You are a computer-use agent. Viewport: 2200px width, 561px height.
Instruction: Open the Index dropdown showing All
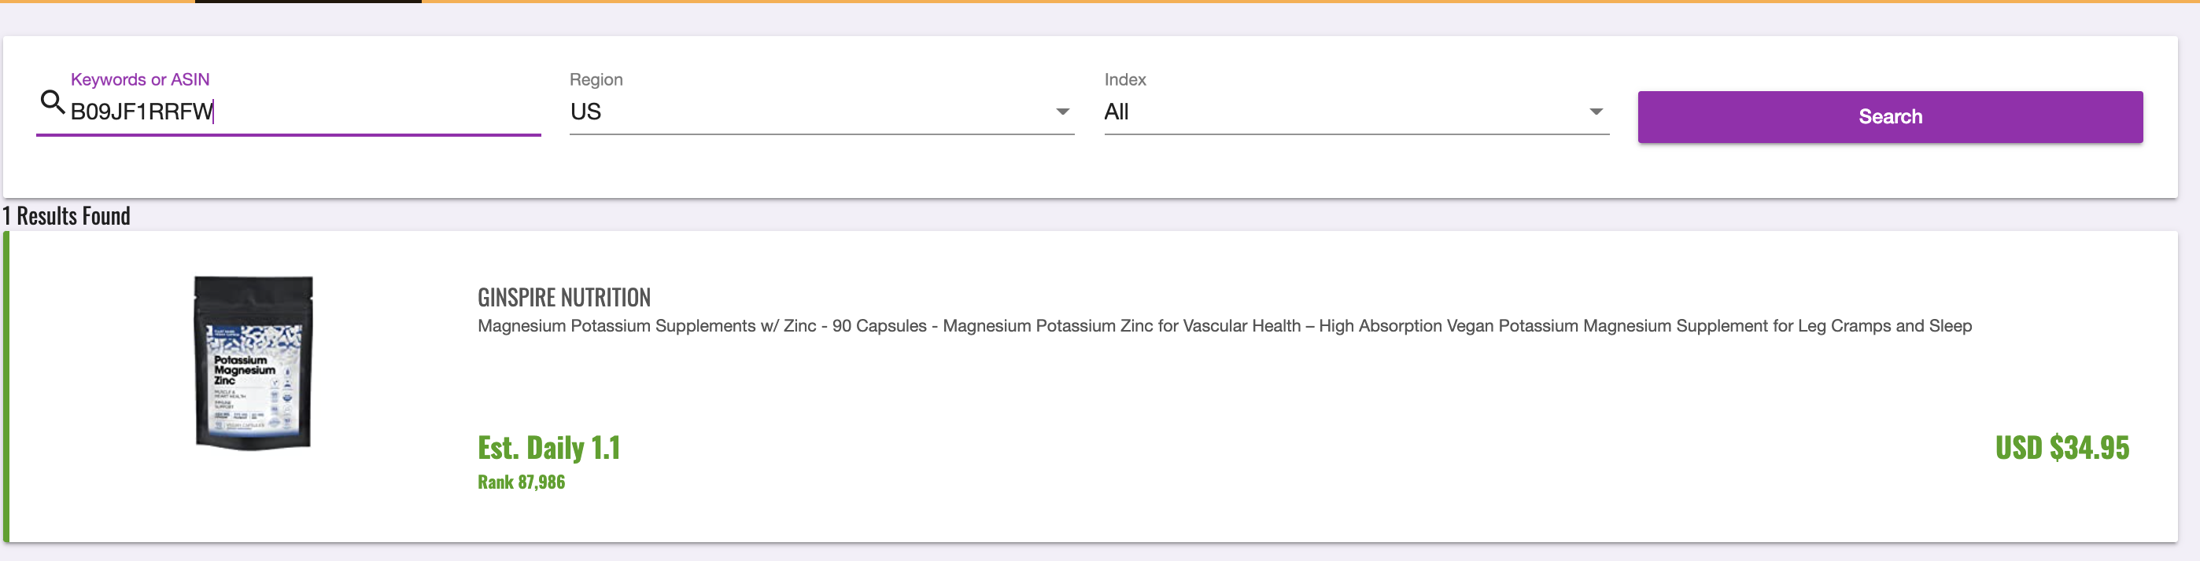(1357, 112)
